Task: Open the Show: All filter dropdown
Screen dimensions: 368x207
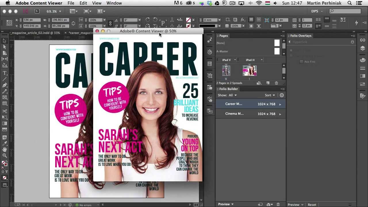Action: point(233,95)
